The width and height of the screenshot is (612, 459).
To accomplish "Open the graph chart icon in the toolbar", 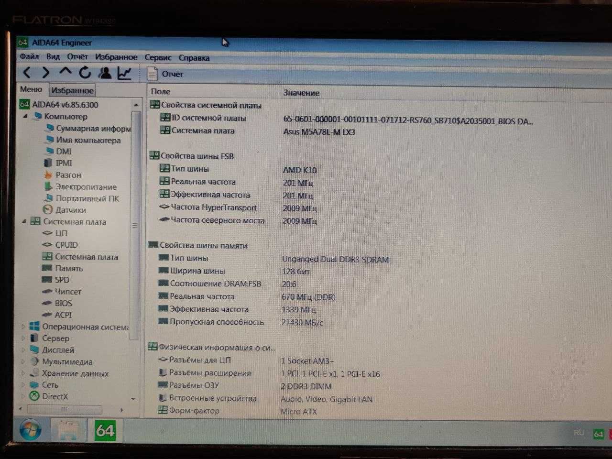I will pos(124,73).
